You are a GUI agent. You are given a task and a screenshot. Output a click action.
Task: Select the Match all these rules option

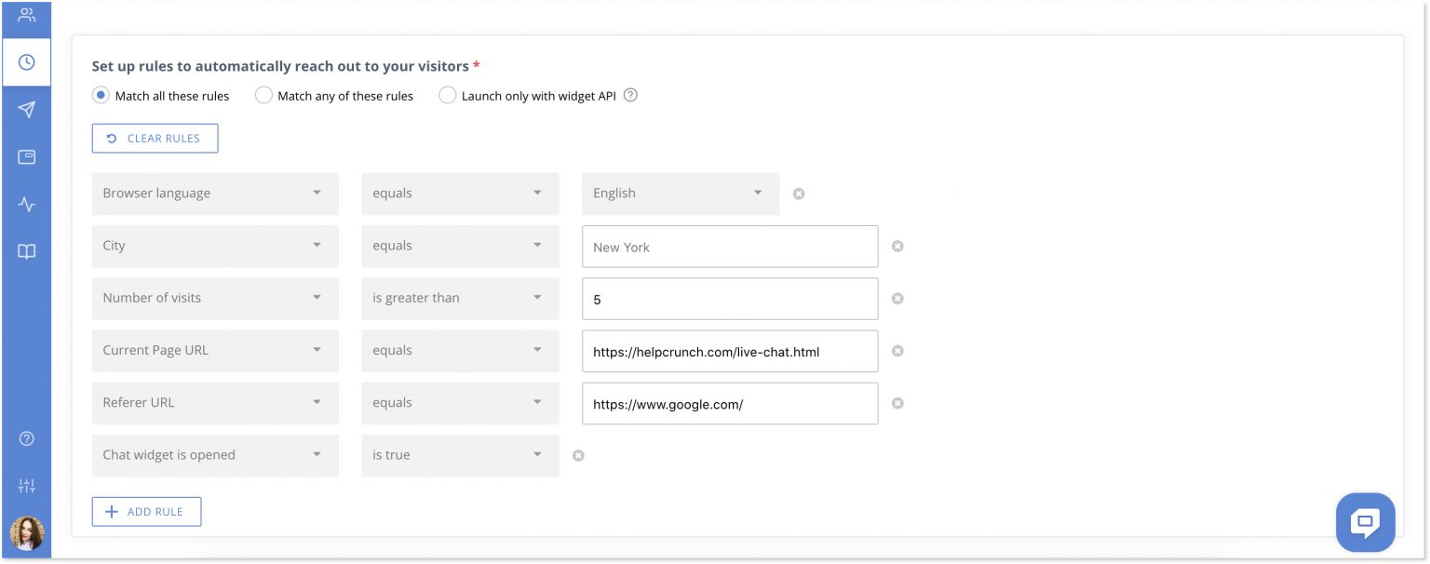tap(100, 95)
